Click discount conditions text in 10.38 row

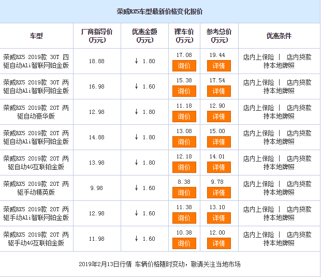click(x=277, y=239)
